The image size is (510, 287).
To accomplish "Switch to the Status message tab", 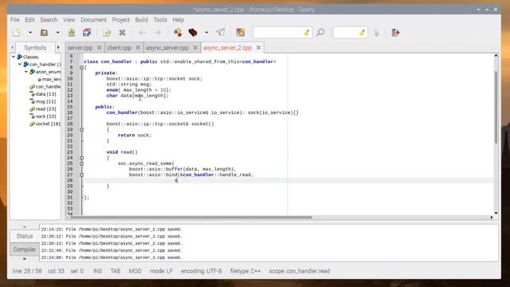I will click(x=25, y=236).
